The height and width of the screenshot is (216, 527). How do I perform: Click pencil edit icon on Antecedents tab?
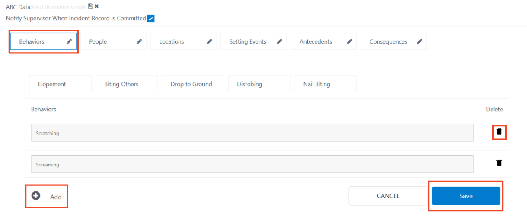coord(349,41)
